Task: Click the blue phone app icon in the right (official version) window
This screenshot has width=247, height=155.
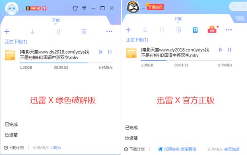Action: tap(196, 30)
